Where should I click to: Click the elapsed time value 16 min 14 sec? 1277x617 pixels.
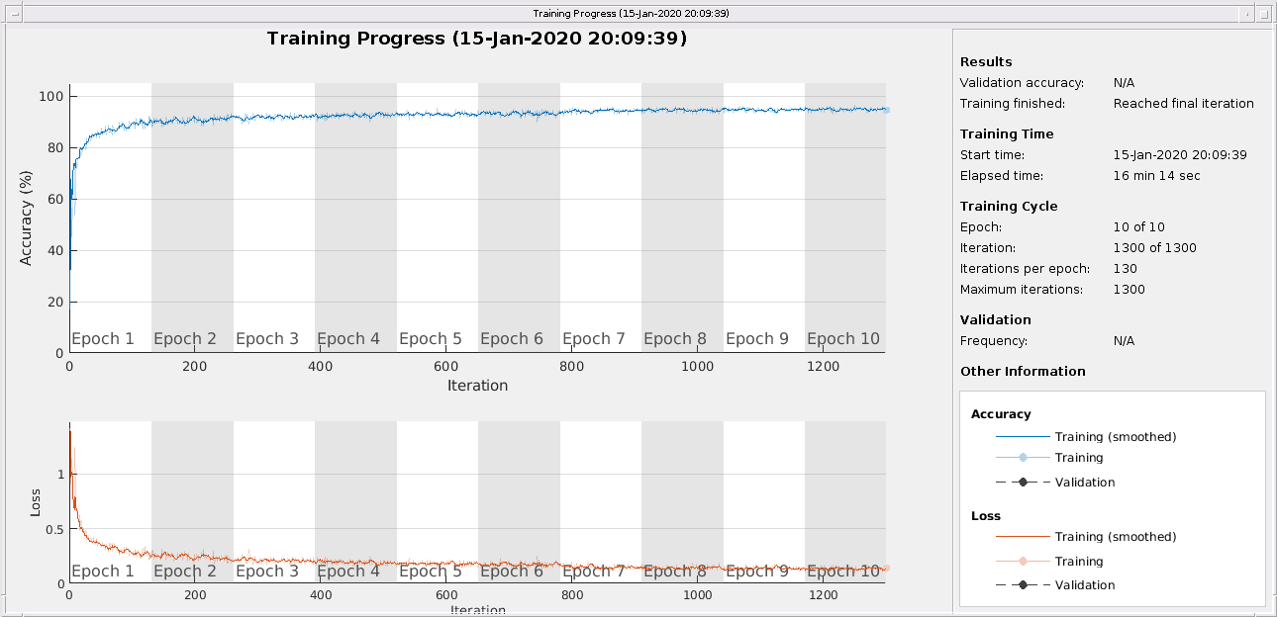tap(1156, 176)
